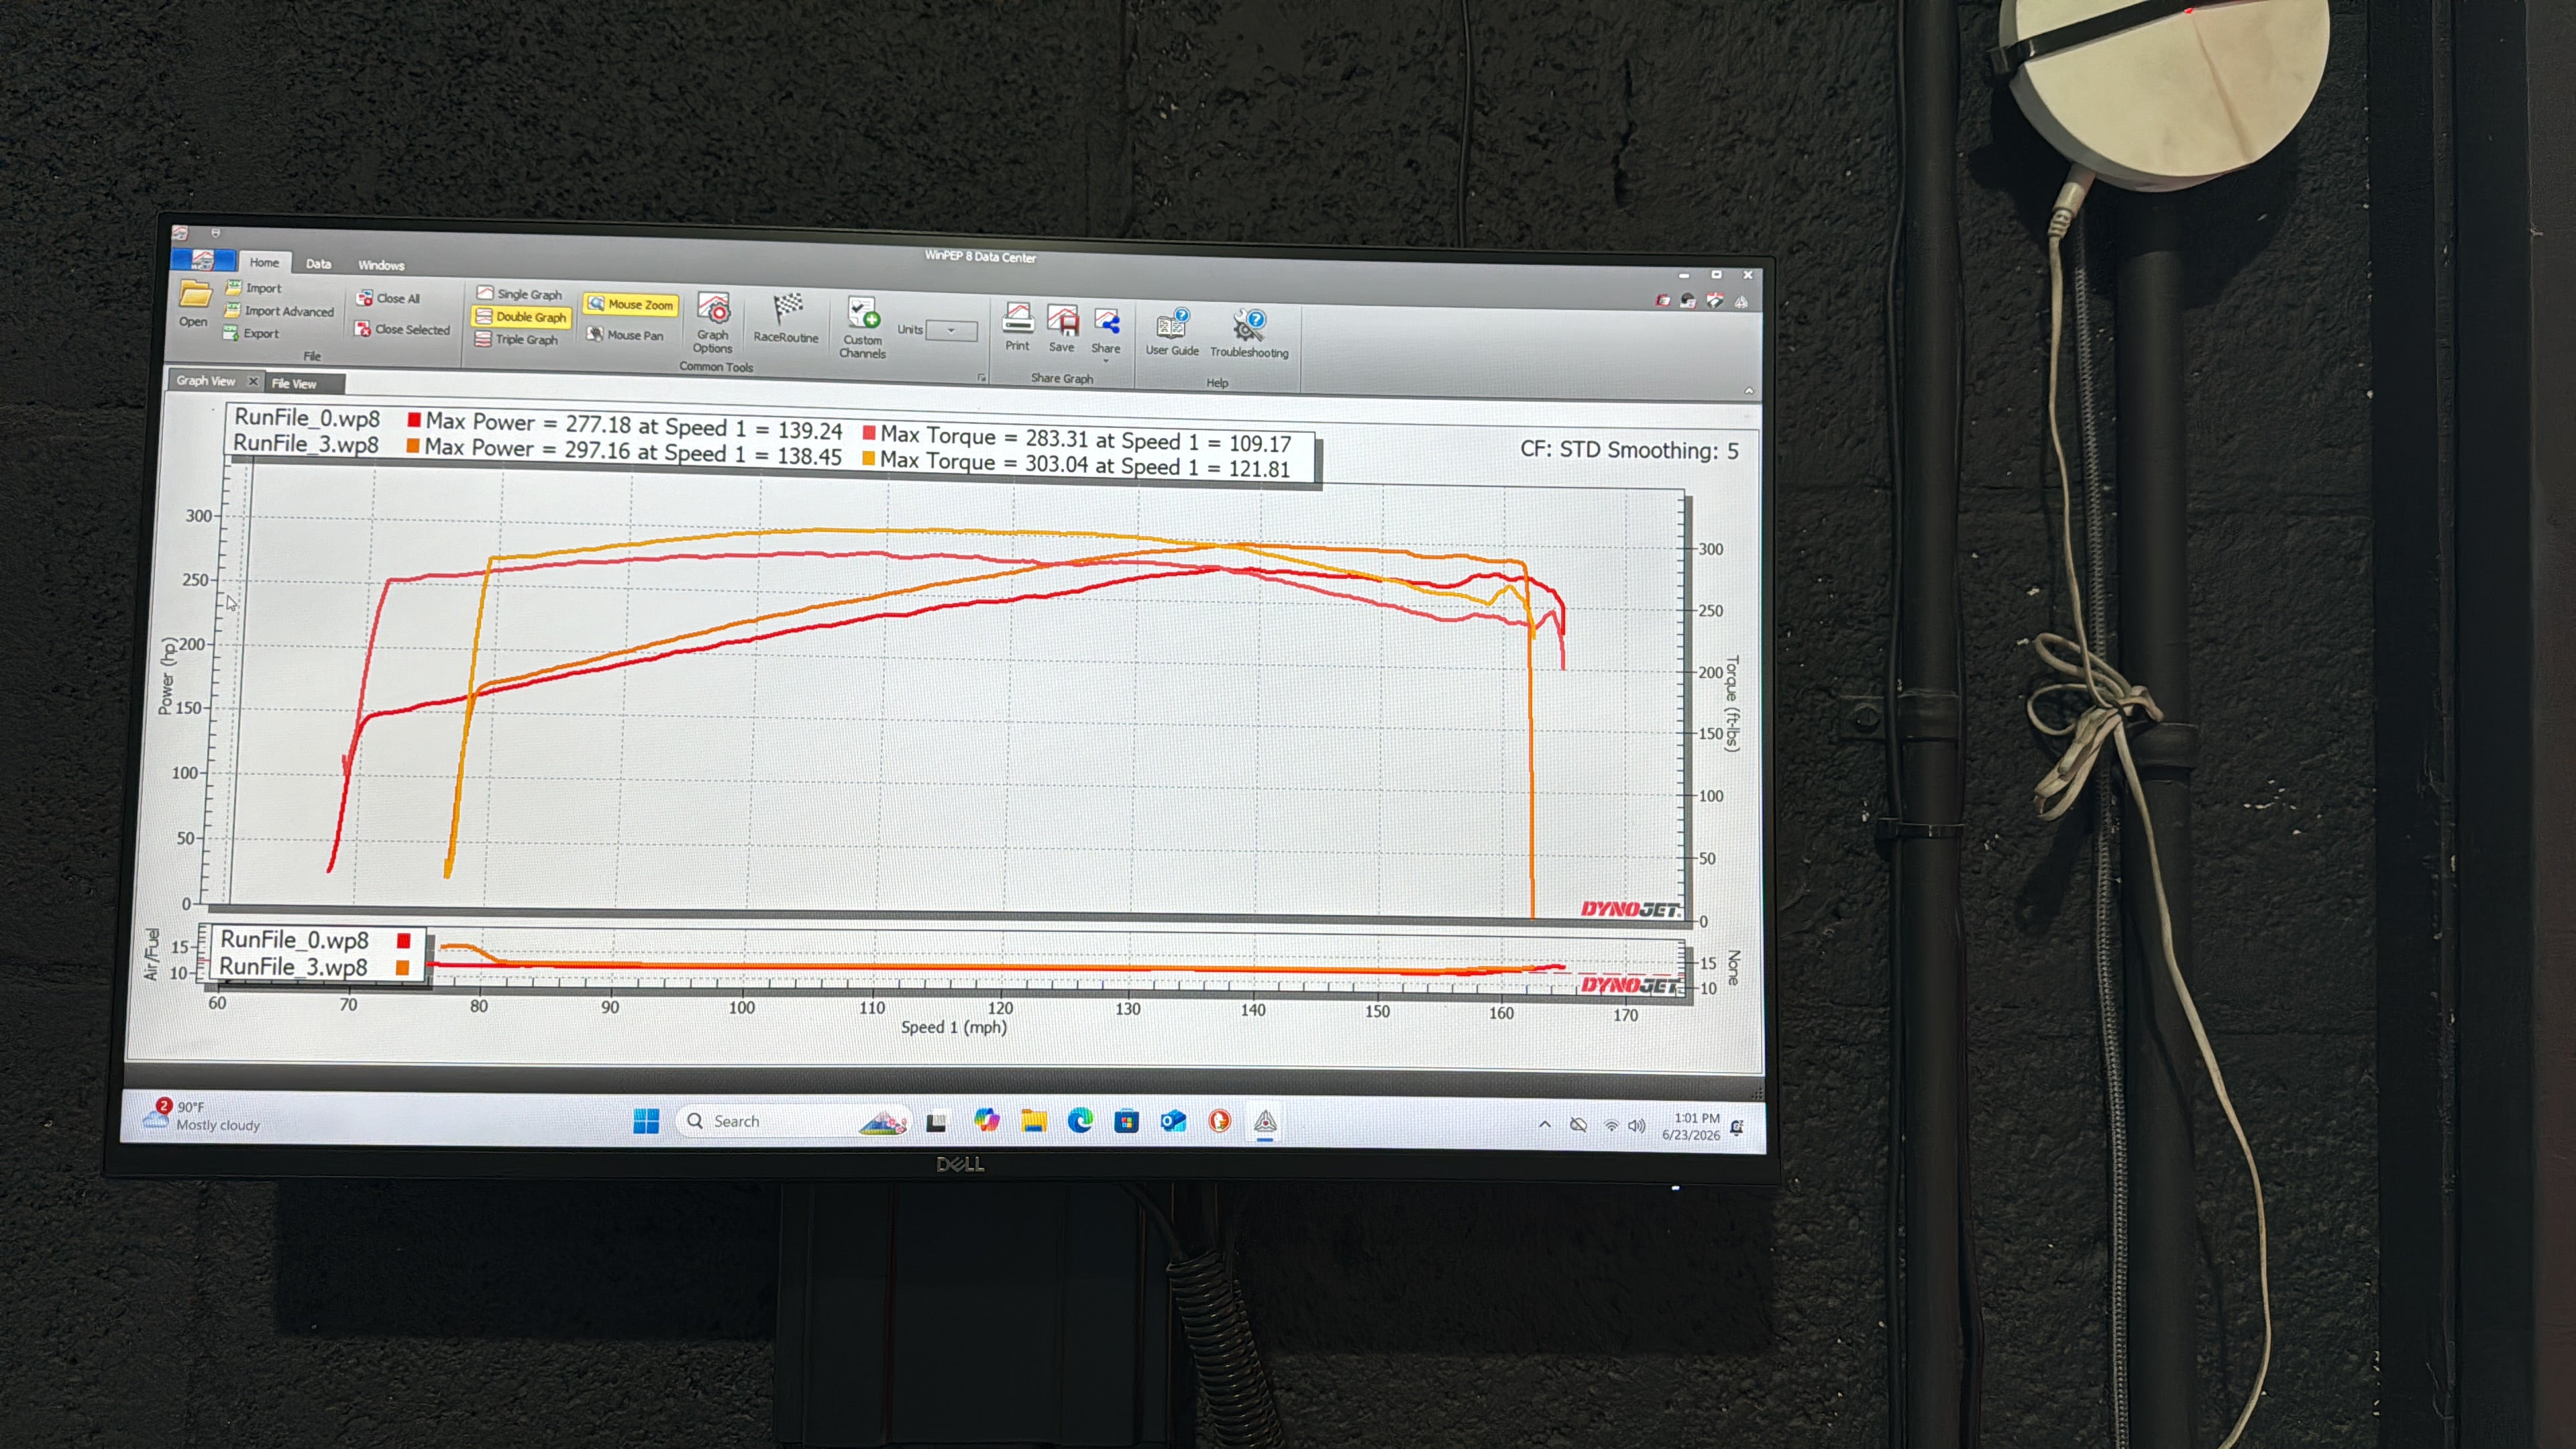This screenshot has width=2576, height=1449.
Task: Toggle Mouse Zoom mode
Action: (630, 304)
